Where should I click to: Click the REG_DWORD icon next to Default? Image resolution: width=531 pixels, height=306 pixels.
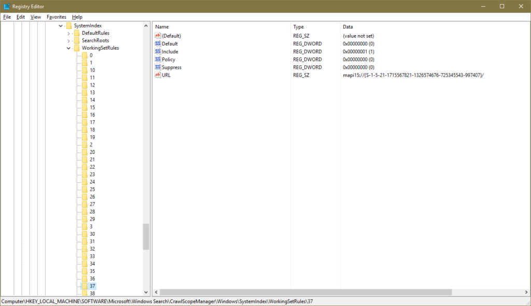click(157, 43)
